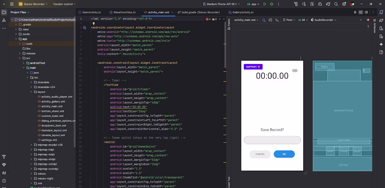Open IDE settings gear icon
385x188 pixels.
tap(344, 4)
